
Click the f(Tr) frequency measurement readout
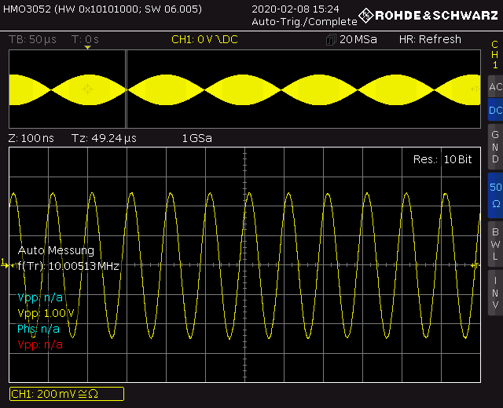pyautogui.click(x=68, y=266)
